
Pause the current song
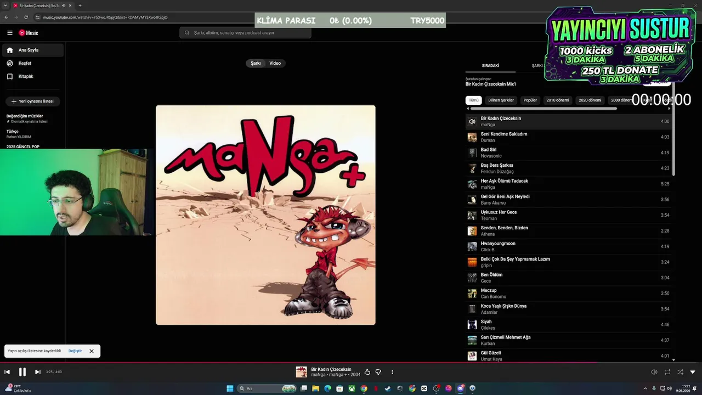click(22, 372)
